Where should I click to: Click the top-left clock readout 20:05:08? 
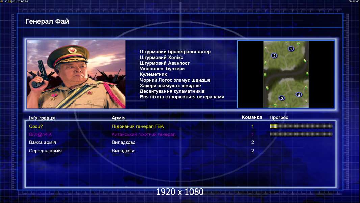[23, 1]
